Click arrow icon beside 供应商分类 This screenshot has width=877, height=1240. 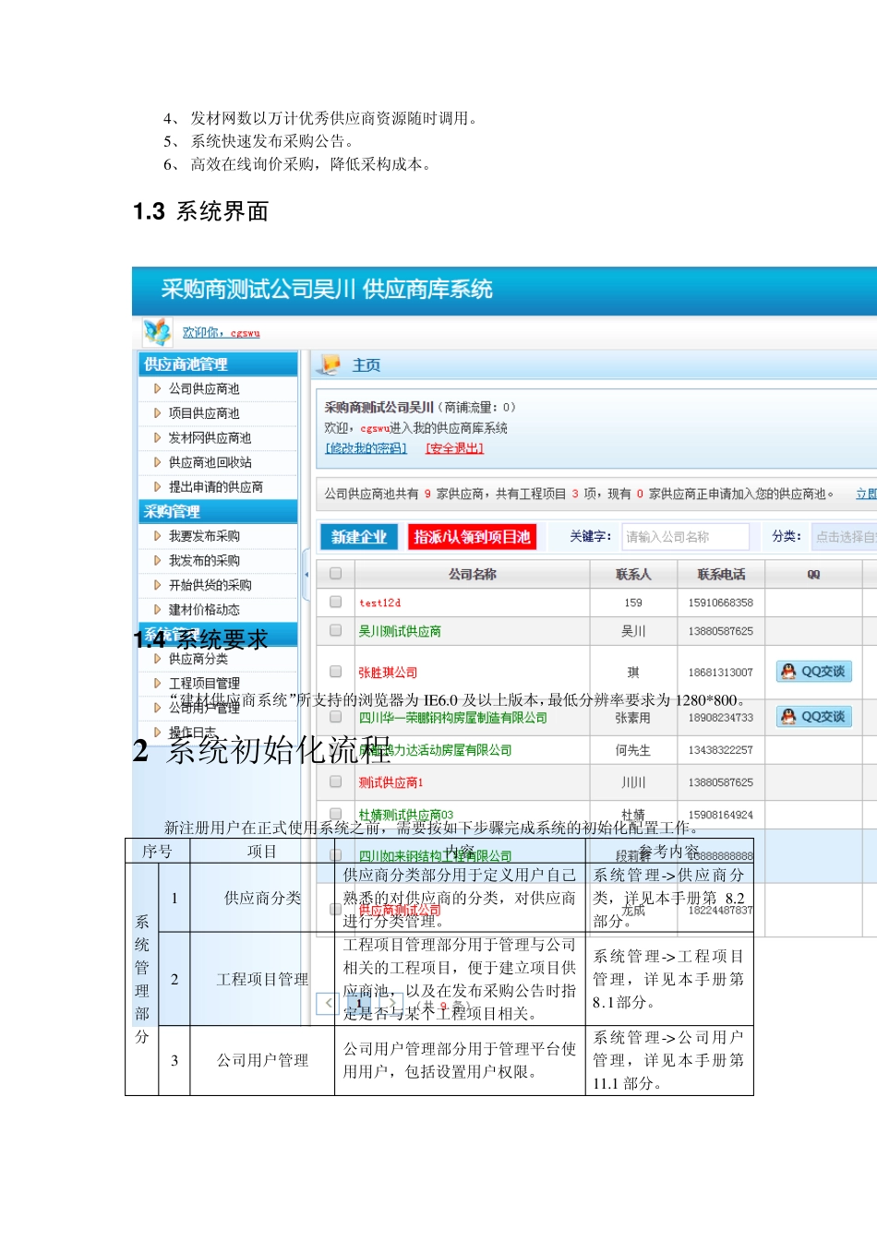[157, 659]
